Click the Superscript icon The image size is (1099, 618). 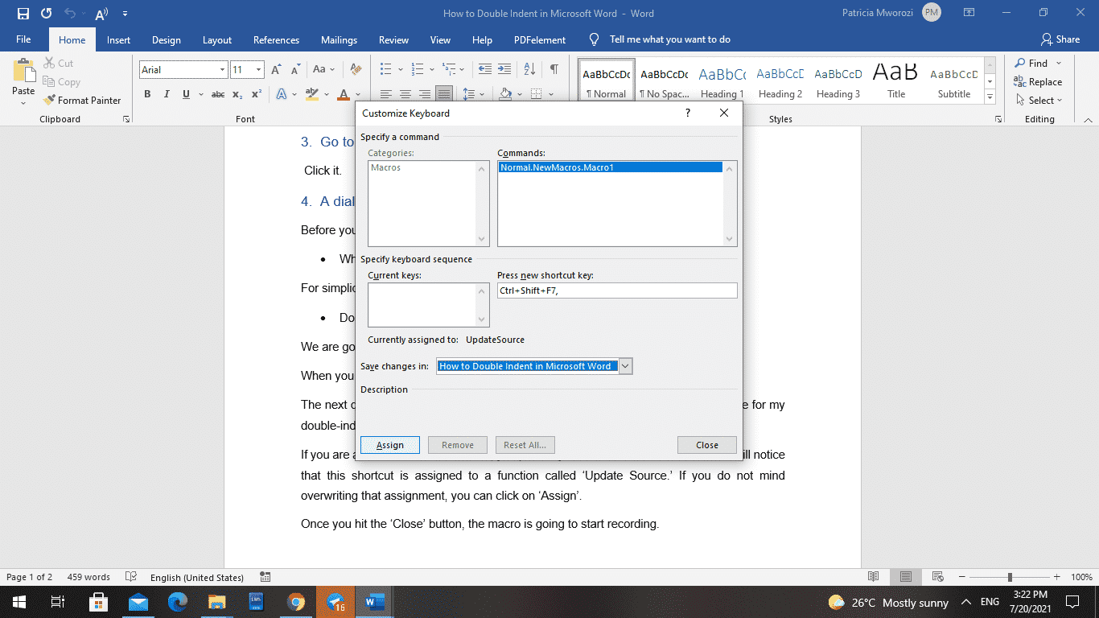coord(257,94)
